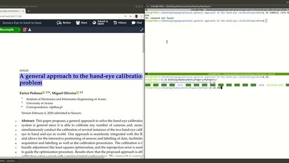Click the Chrome address bar
Viewport: 289px width, 163px height.
61,16
